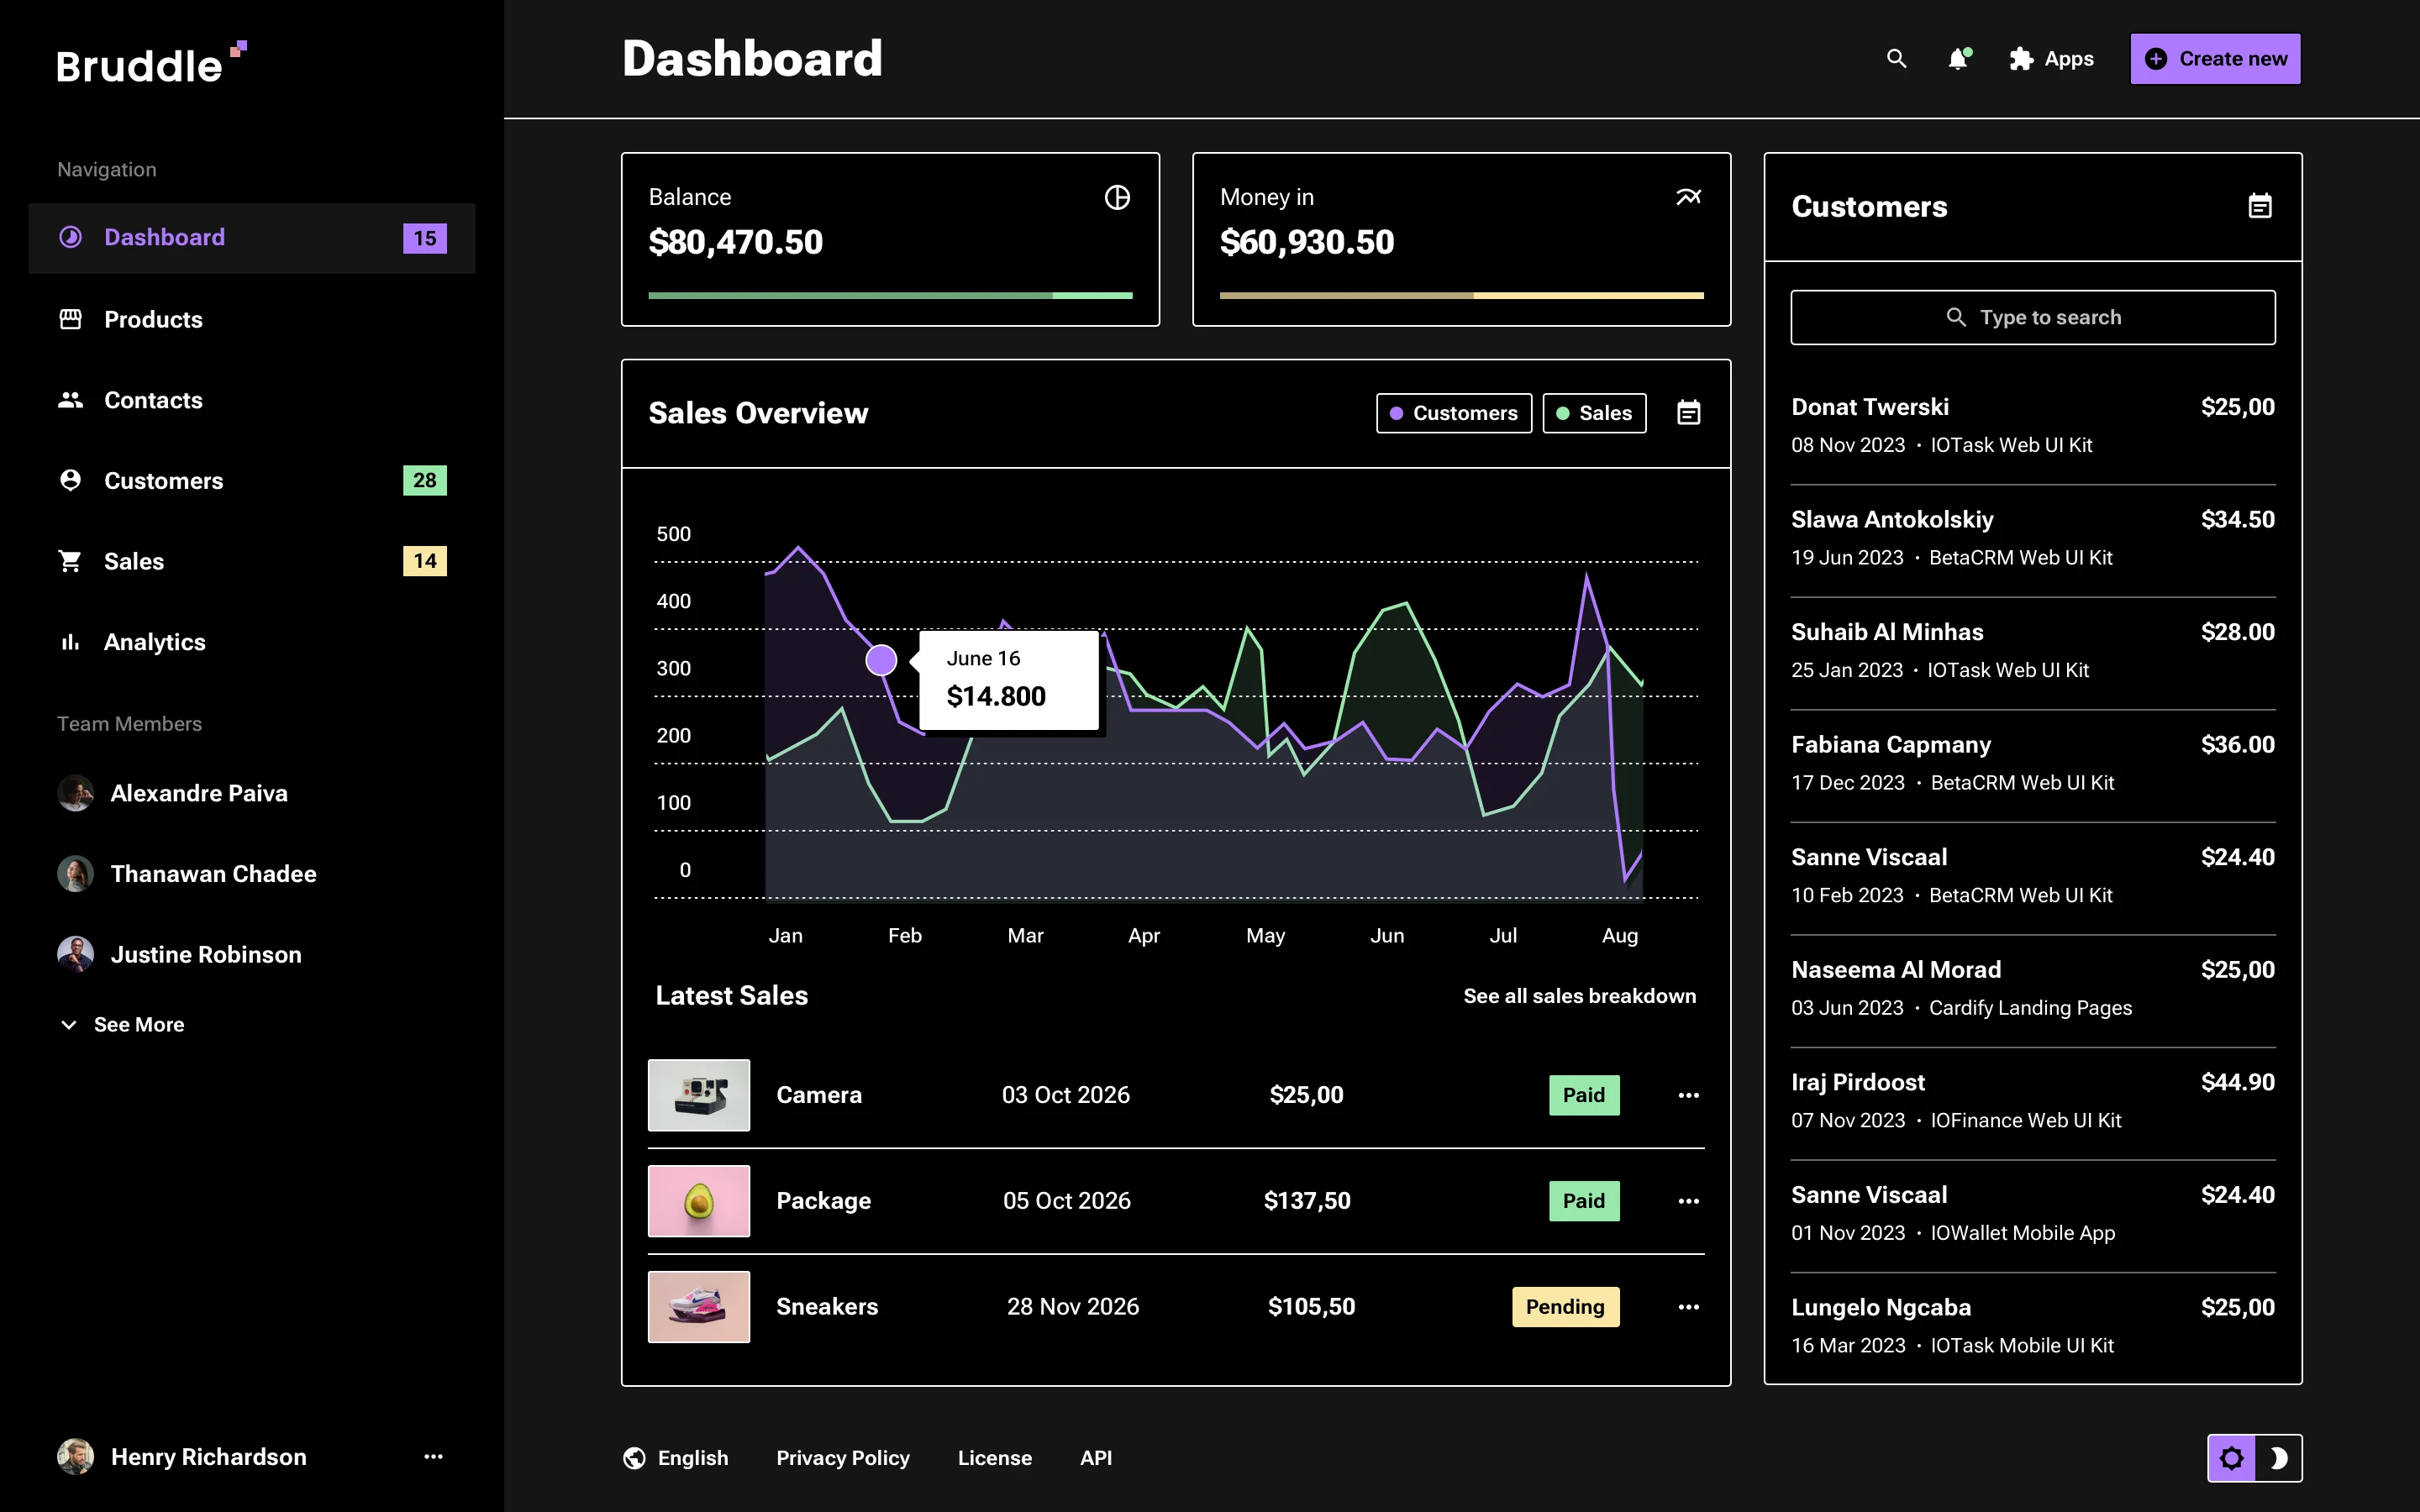Image resolution: width=2420 pixels, height=1512 pixels.
Task: Open the options menu for the Camera sale
Action: 1687,1095
